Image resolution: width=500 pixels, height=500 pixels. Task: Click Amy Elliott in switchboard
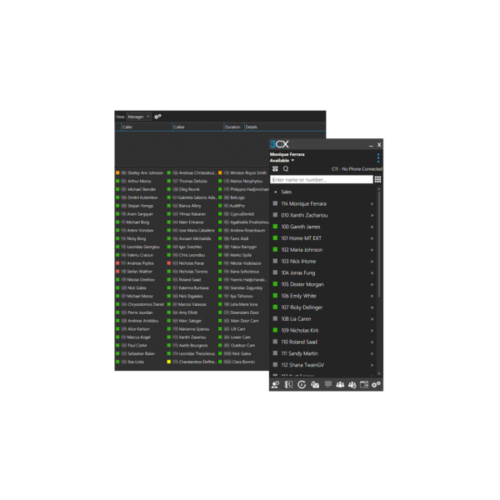188,312
